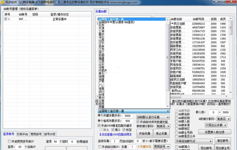Check the QQ群名称 export option
237x150 pixels.
(176, 114)
